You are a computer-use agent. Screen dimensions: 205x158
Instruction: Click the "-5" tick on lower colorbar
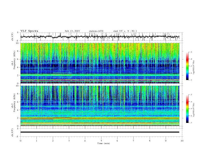pos(191,109)
